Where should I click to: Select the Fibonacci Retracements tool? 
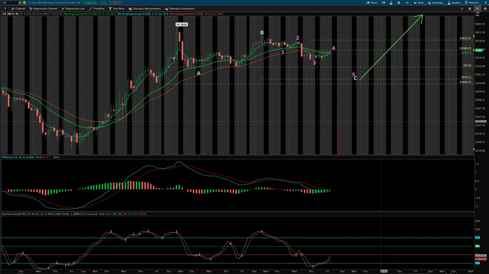coord(145,8)
